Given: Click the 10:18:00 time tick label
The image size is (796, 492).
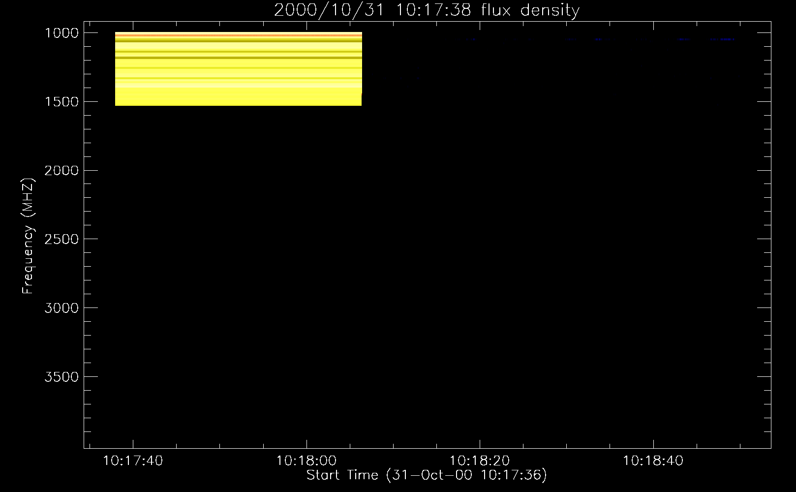Looking at the screenshot, I should (x=306, y=461).
